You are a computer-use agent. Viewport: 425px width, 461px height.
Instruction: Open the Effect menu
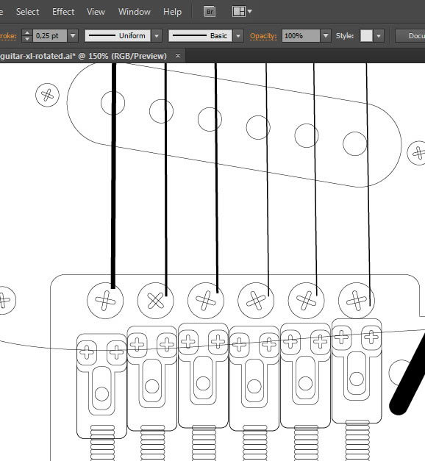point(63,12)
